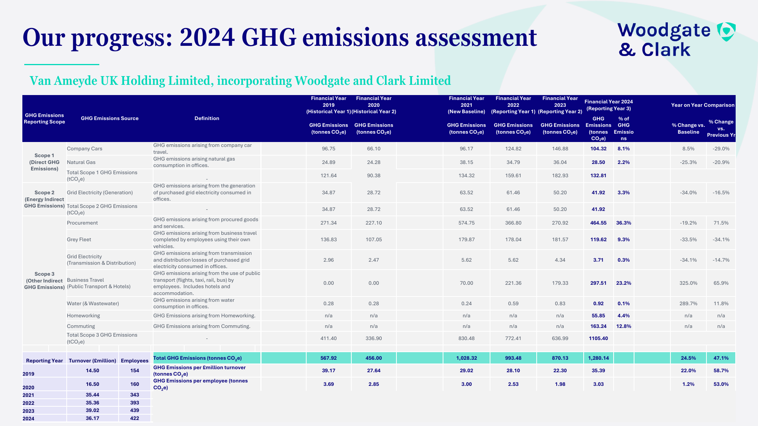
Task: Click 'Business Travel (Public Transport & Hotels)' label
Action: (x=99, y=283)
